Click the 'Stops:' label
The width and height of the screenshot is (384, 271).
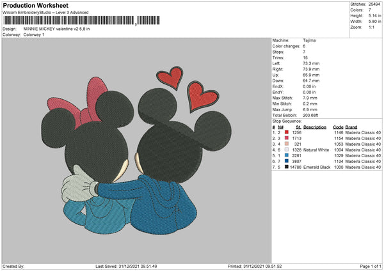(278, 52)
